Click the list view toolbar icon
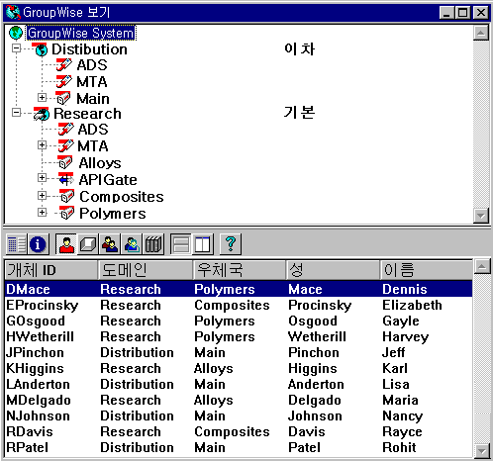 pyautogui.click(x=17, y=244)
